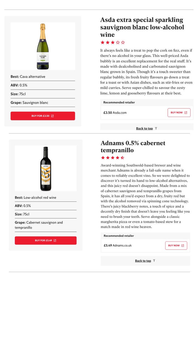Click BUY NOW for Adnams.co.uk

click(176, 245)
